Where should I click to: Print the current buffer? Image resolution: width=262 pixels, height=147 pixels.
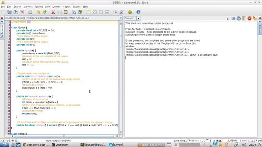point(30,12)
